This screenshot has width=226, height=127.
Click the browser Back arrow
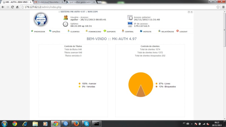click(3, 7)
